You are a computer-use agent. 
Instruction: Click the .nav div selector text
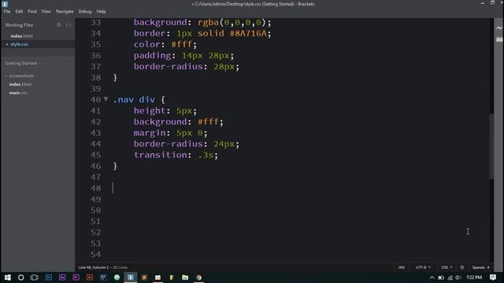pyautogui.click(x=134, y=100)
